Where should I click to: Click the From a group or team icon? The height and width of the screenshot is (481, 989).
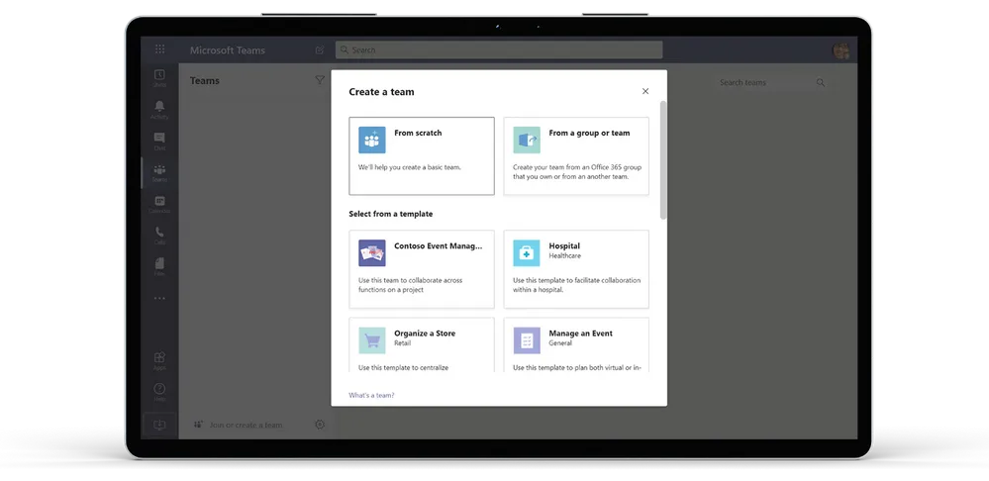click(x=527, y=140)
